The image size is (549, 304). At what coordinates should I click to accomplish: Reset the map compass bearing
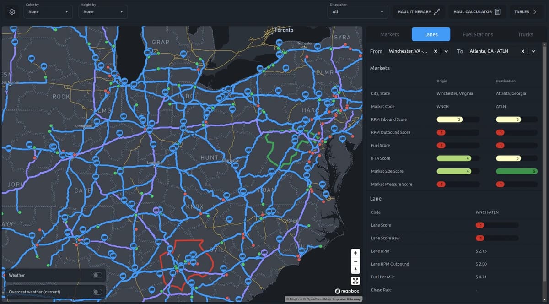pos(355,269)
